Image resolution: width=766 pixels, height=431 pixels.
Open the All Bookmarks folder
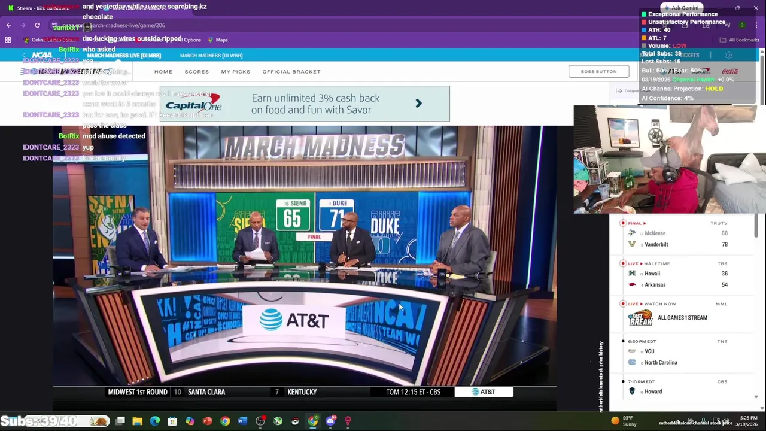(740, 40)
